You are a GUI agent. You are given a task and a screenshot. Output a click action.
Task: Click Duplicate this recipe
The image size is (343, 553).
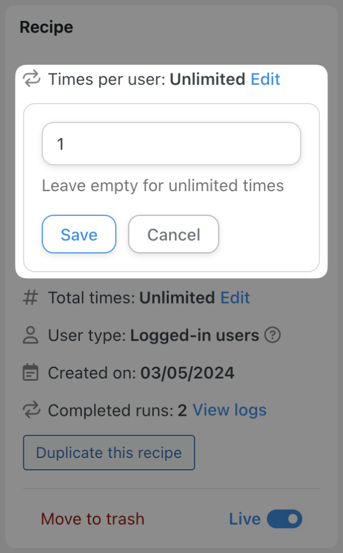108,453
